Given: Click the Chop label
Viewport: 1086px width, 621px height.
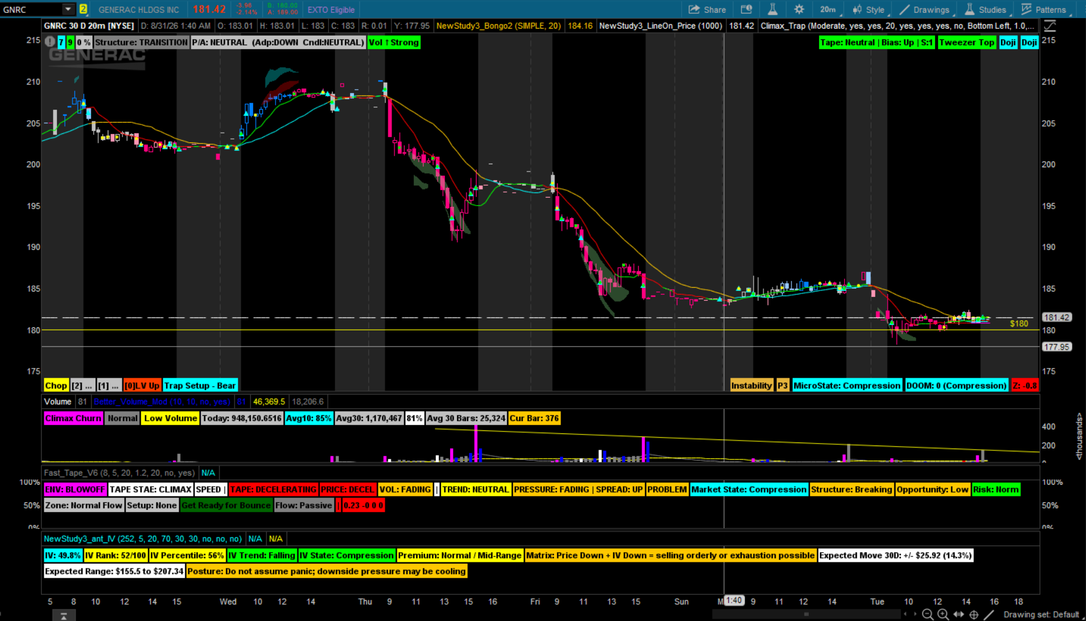Looking at the screenshot, I should [x=56, y=385].
